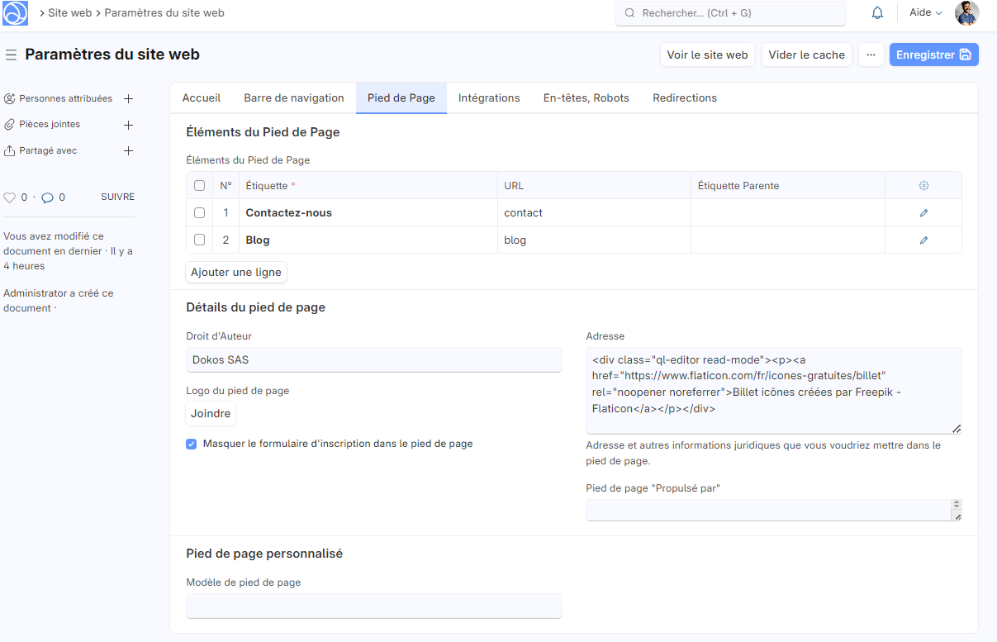
Task: Open the Redirections tab
Action: coord(684,97)
